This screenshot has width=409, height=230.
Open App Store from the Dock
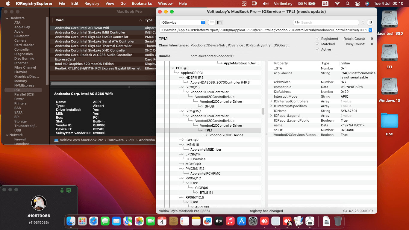click(242, 221)
